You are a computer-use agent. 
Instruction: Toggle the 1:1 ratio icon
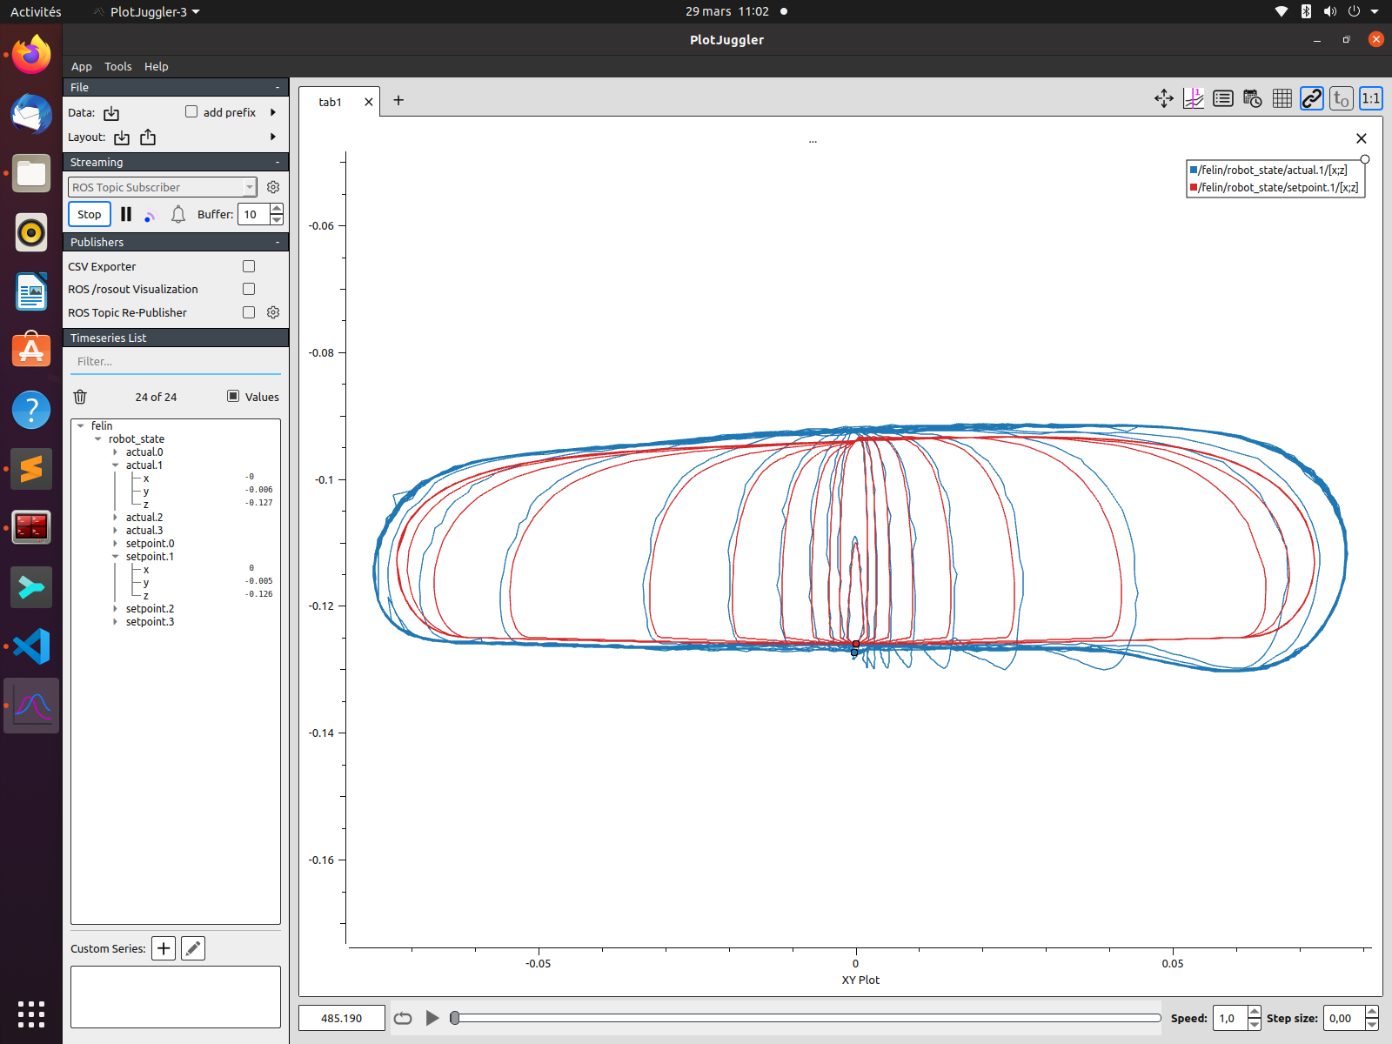pyautogui.click(x=1371, y=98)
